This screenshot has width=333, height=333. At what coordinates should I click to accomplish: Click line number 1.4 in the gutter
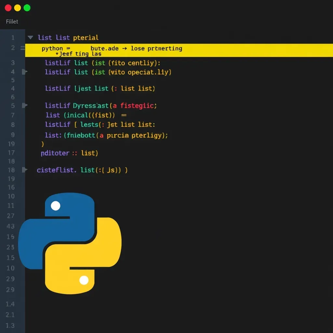[10, 304]
